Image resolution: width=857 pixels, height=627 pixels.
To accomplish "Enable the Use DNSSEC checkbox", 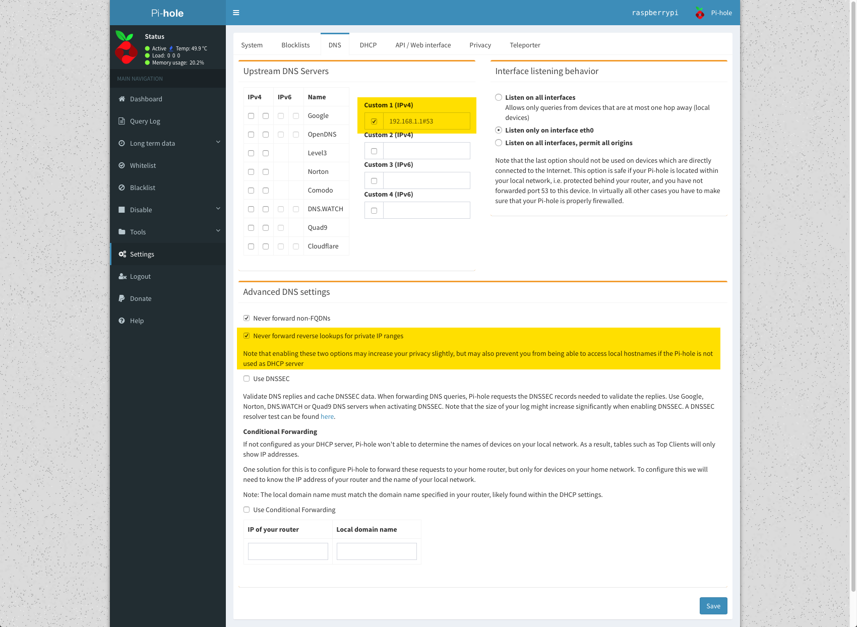I will pyautogui.click(x=247, y=379).
